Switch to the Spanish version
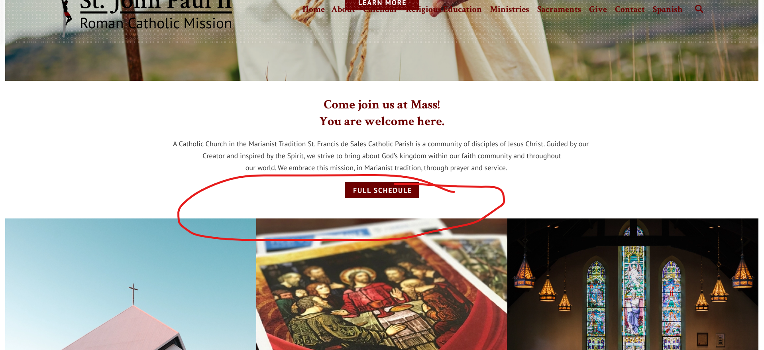The width and height of the screenshot is (764, 350). pos(667,9)
